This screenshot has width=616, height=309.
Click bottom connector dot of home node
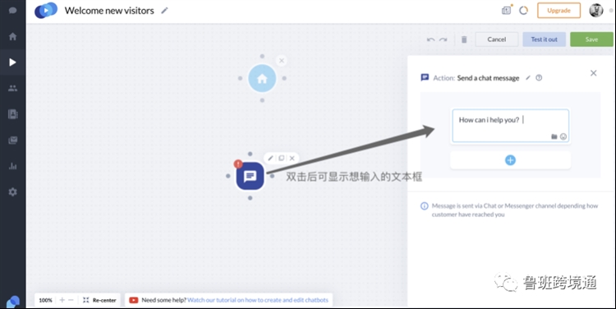(x=262, y=100)
